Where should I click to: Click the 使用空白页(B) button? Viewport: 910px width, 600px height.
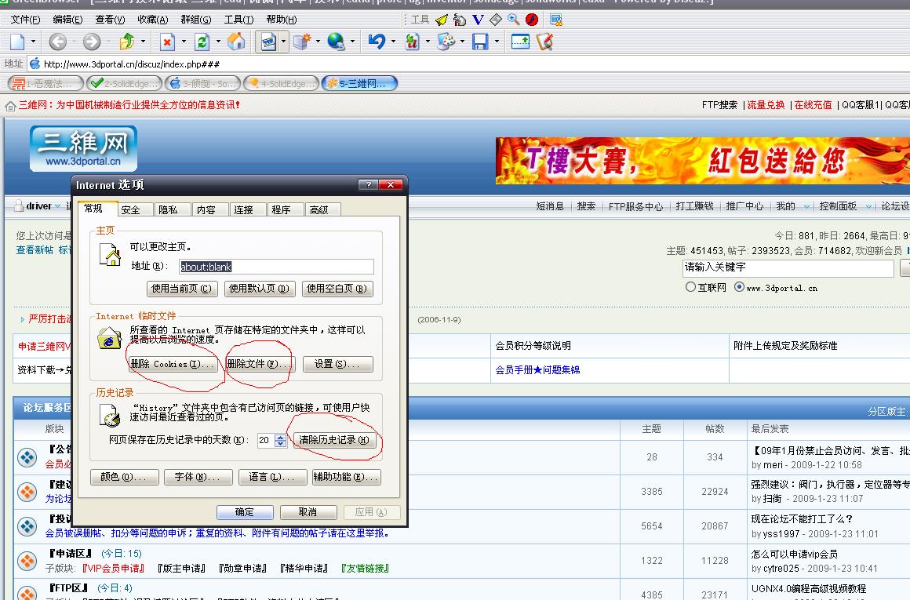point(337,289)
